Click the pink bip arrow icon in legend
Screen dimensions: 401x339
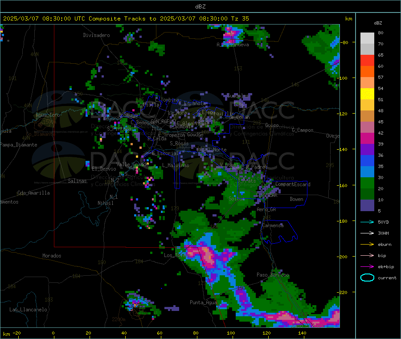click(367, 255)
